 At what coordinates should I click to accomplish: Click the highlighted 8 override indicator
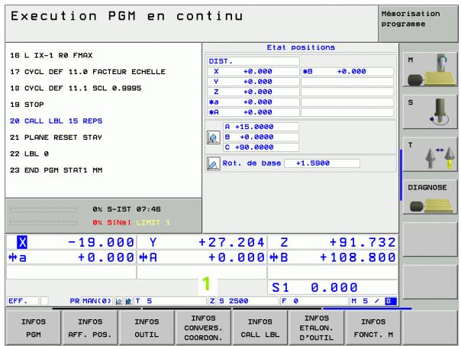point(391,301)
